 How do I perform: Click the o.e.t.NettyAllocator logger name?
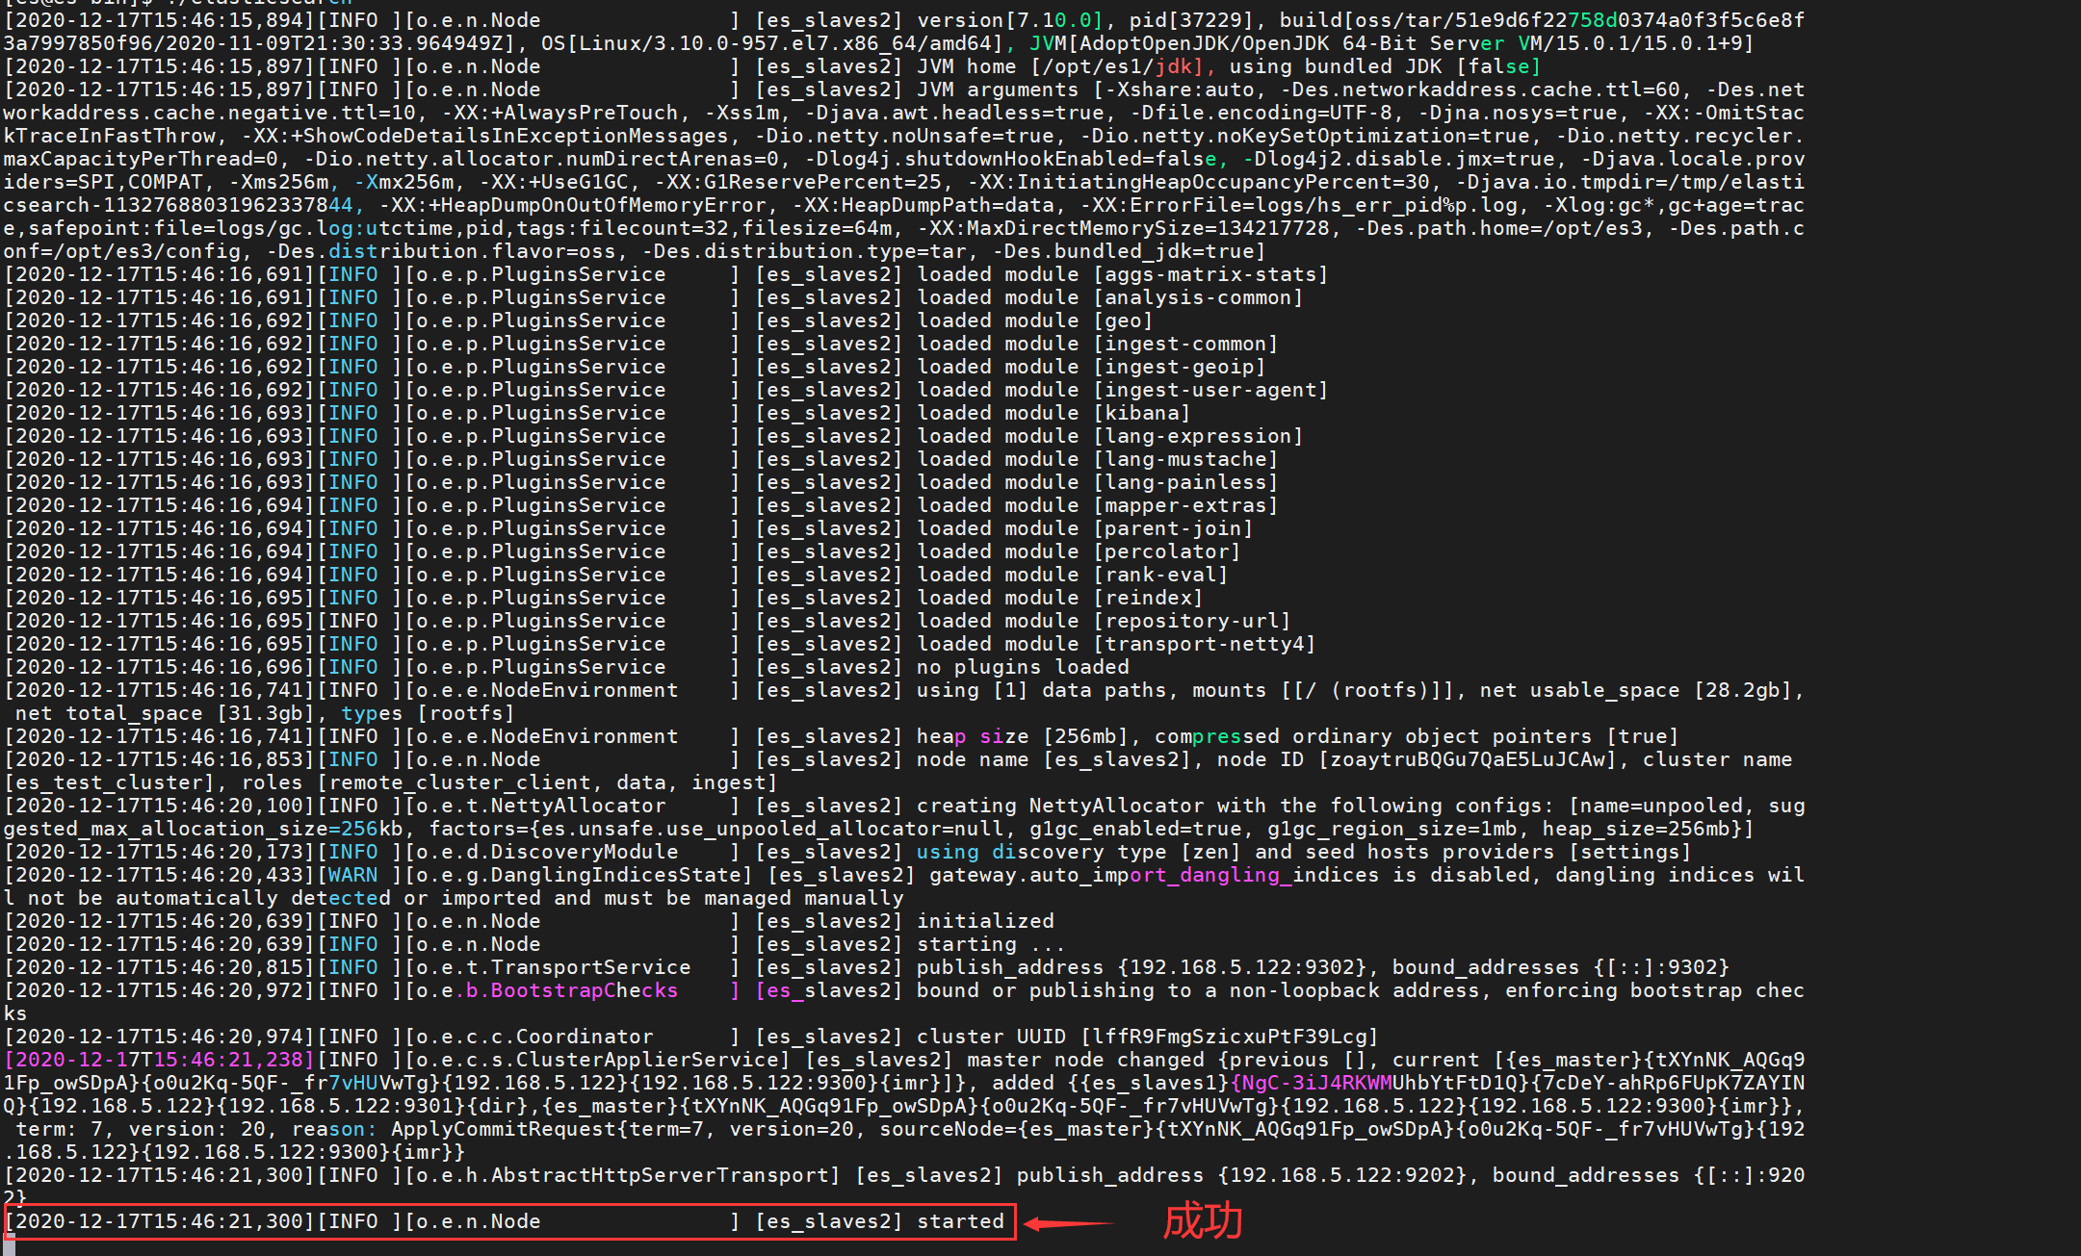tap(540, 806)
